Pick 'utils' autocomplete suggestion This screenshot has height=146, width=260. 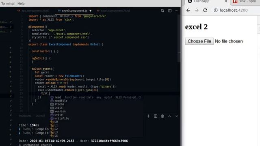pos(97,108)
